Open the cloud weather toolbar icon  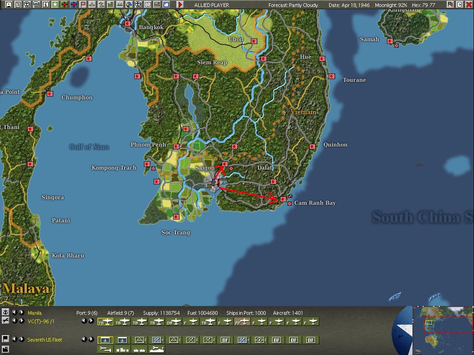point(166,5)
